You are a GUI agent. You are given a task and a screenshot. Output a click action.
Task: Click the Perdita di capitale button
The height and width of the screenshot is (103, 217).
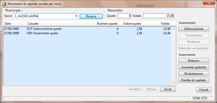194,80
